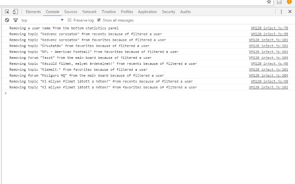This screenshot has height=184, width=295.
Task: Select the "Ürkutatás" favorites log message
Action: tap(79, 46)
